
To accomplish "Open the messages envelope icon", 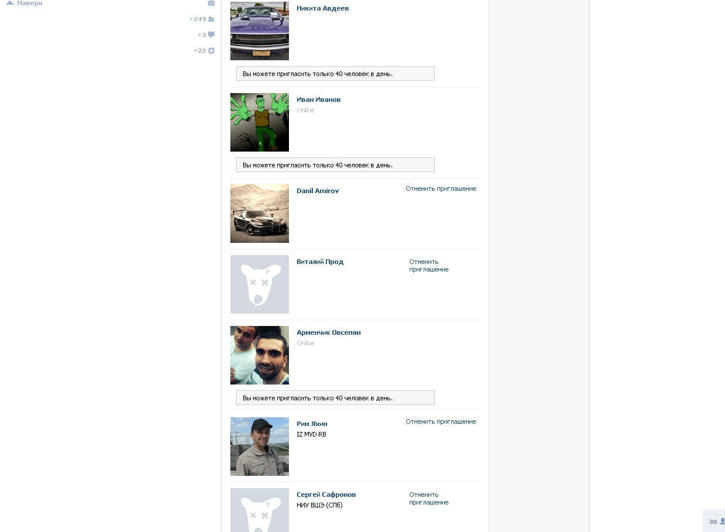I will [x=211, y=3].
